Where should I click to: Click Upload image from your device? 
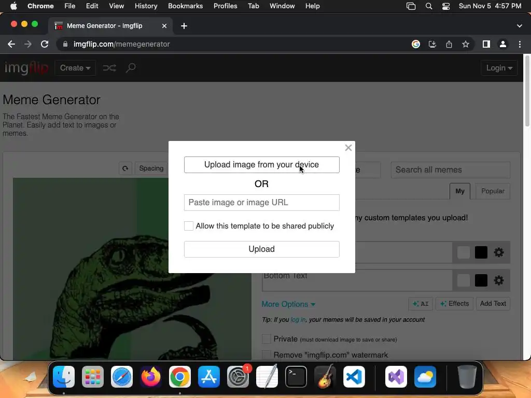pyautogui.click(x=262, y=165)
